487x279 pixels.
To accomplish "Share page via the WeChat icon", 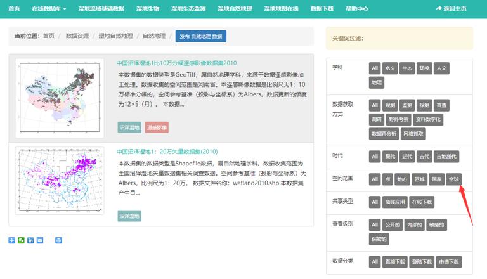I will pyautogui.click(x=21, y=240).
